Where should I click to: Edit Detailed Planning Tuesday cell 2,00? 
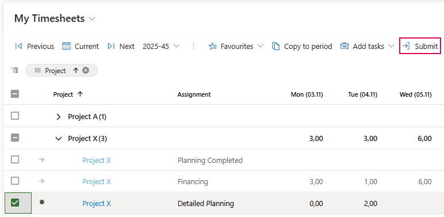coord(371,203)
